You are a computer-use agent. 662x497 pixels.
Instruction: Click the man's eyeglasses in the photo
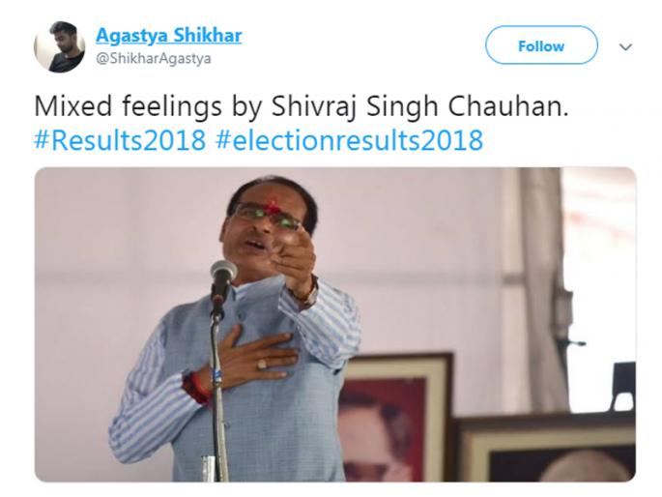267,215
